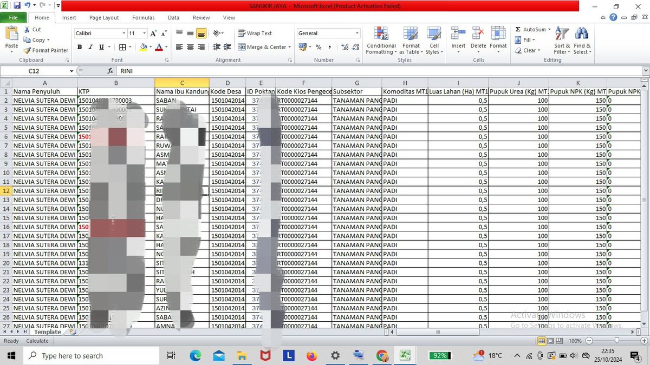Click the zoom in plus button
Screen dimensions: 650x365
645,341
